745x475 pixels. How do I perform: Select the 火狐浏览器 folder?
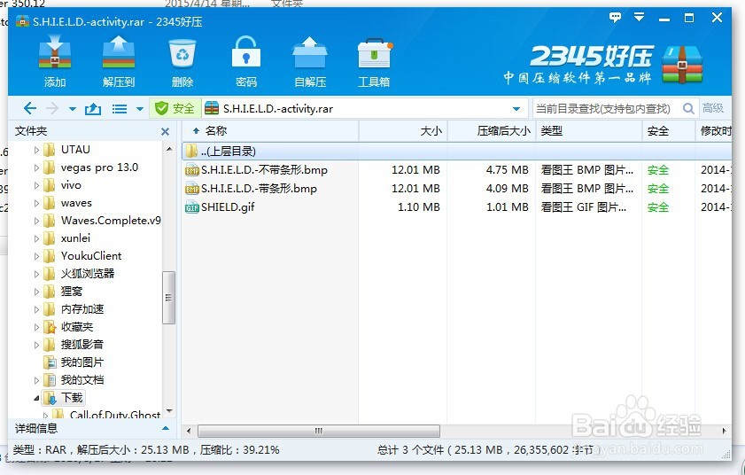coord(88,274)
